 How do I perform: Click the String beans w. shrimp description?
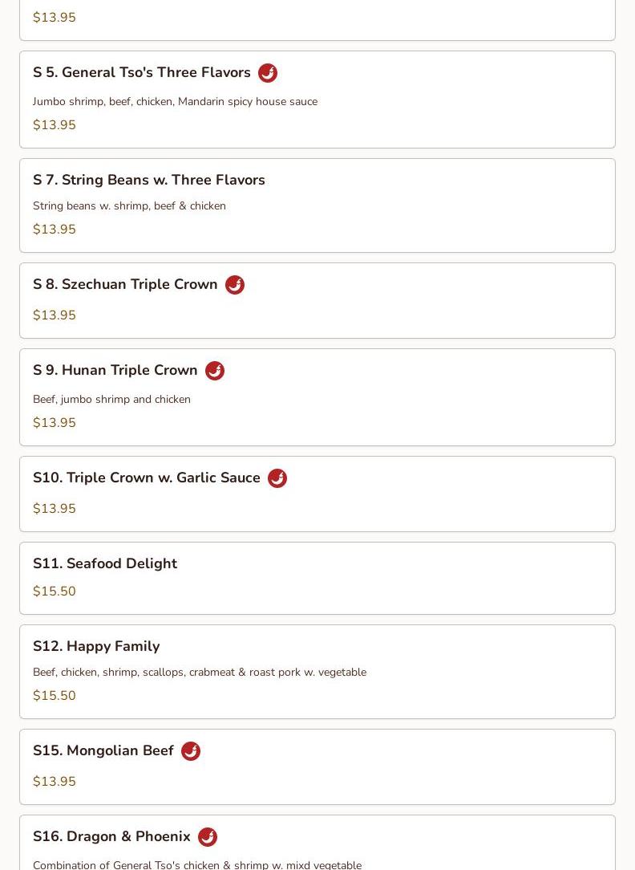point(129,205)
